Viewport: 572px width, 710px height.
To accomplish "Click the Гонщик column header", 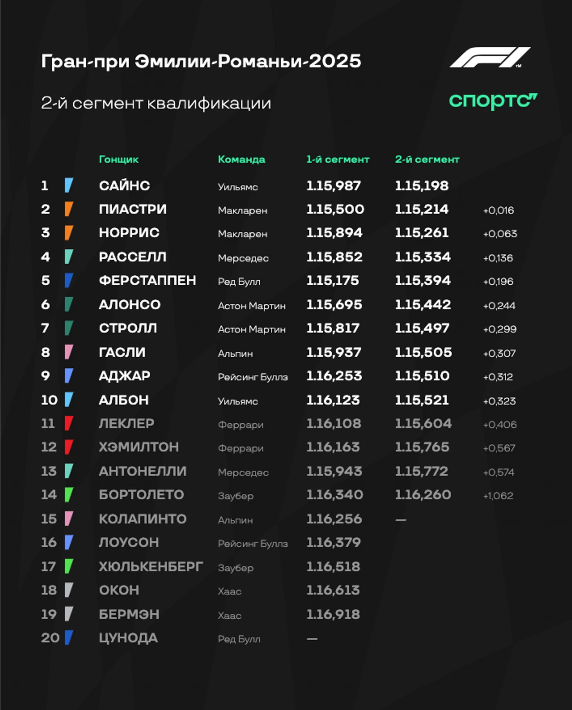I will (119, 159).
